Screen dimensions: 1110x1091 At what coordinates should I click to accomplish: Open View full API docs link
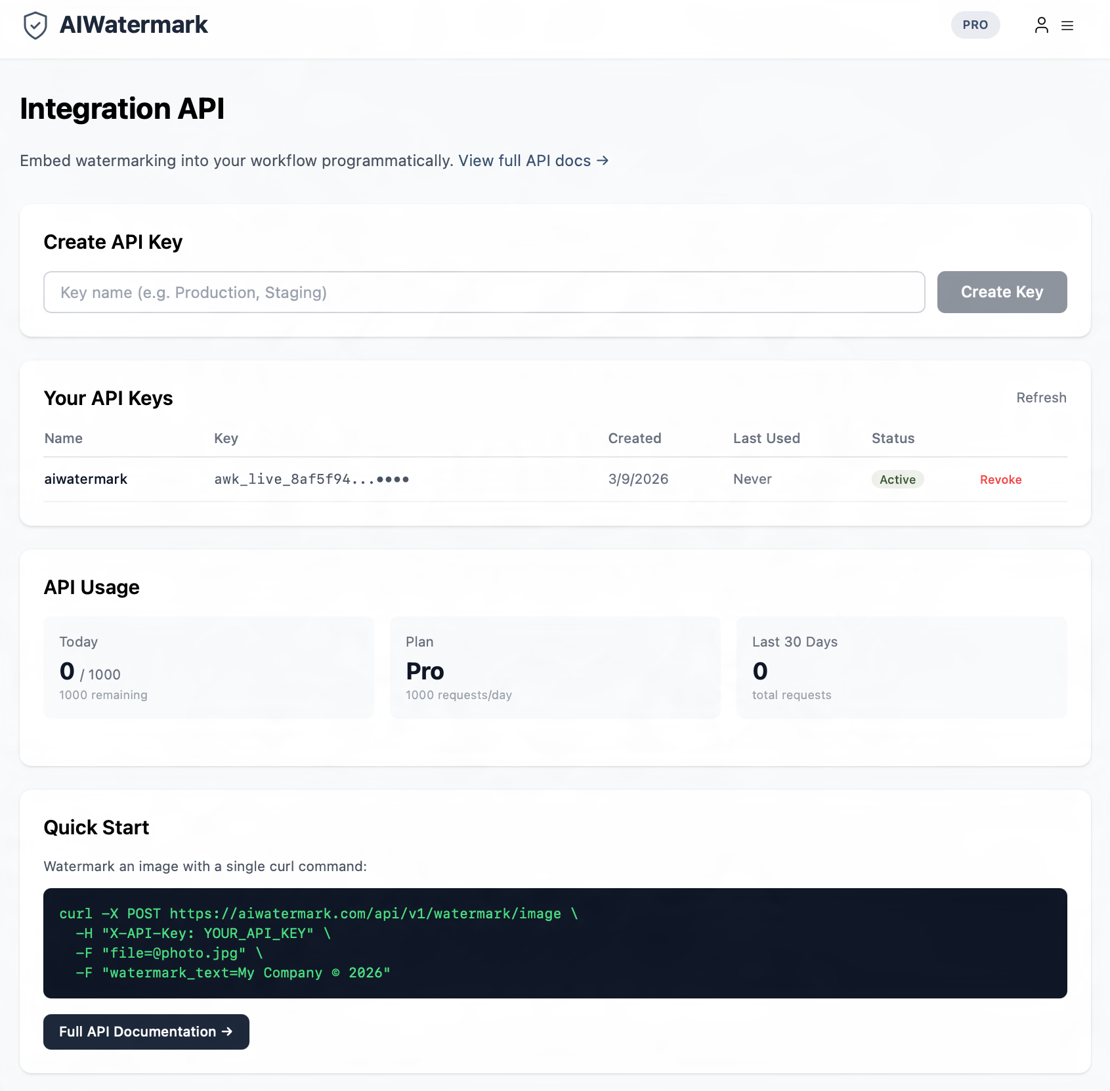point(533,161)
